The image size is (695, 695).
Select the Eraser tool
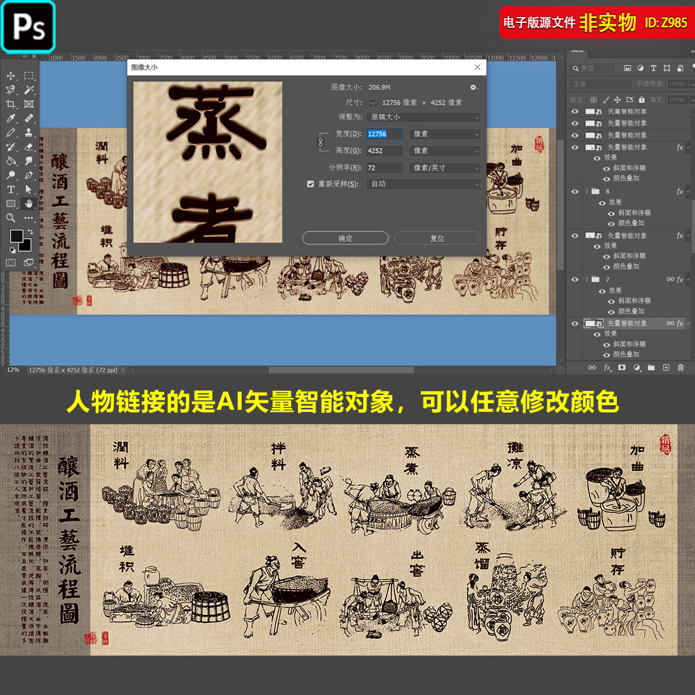tap(29, 147)
